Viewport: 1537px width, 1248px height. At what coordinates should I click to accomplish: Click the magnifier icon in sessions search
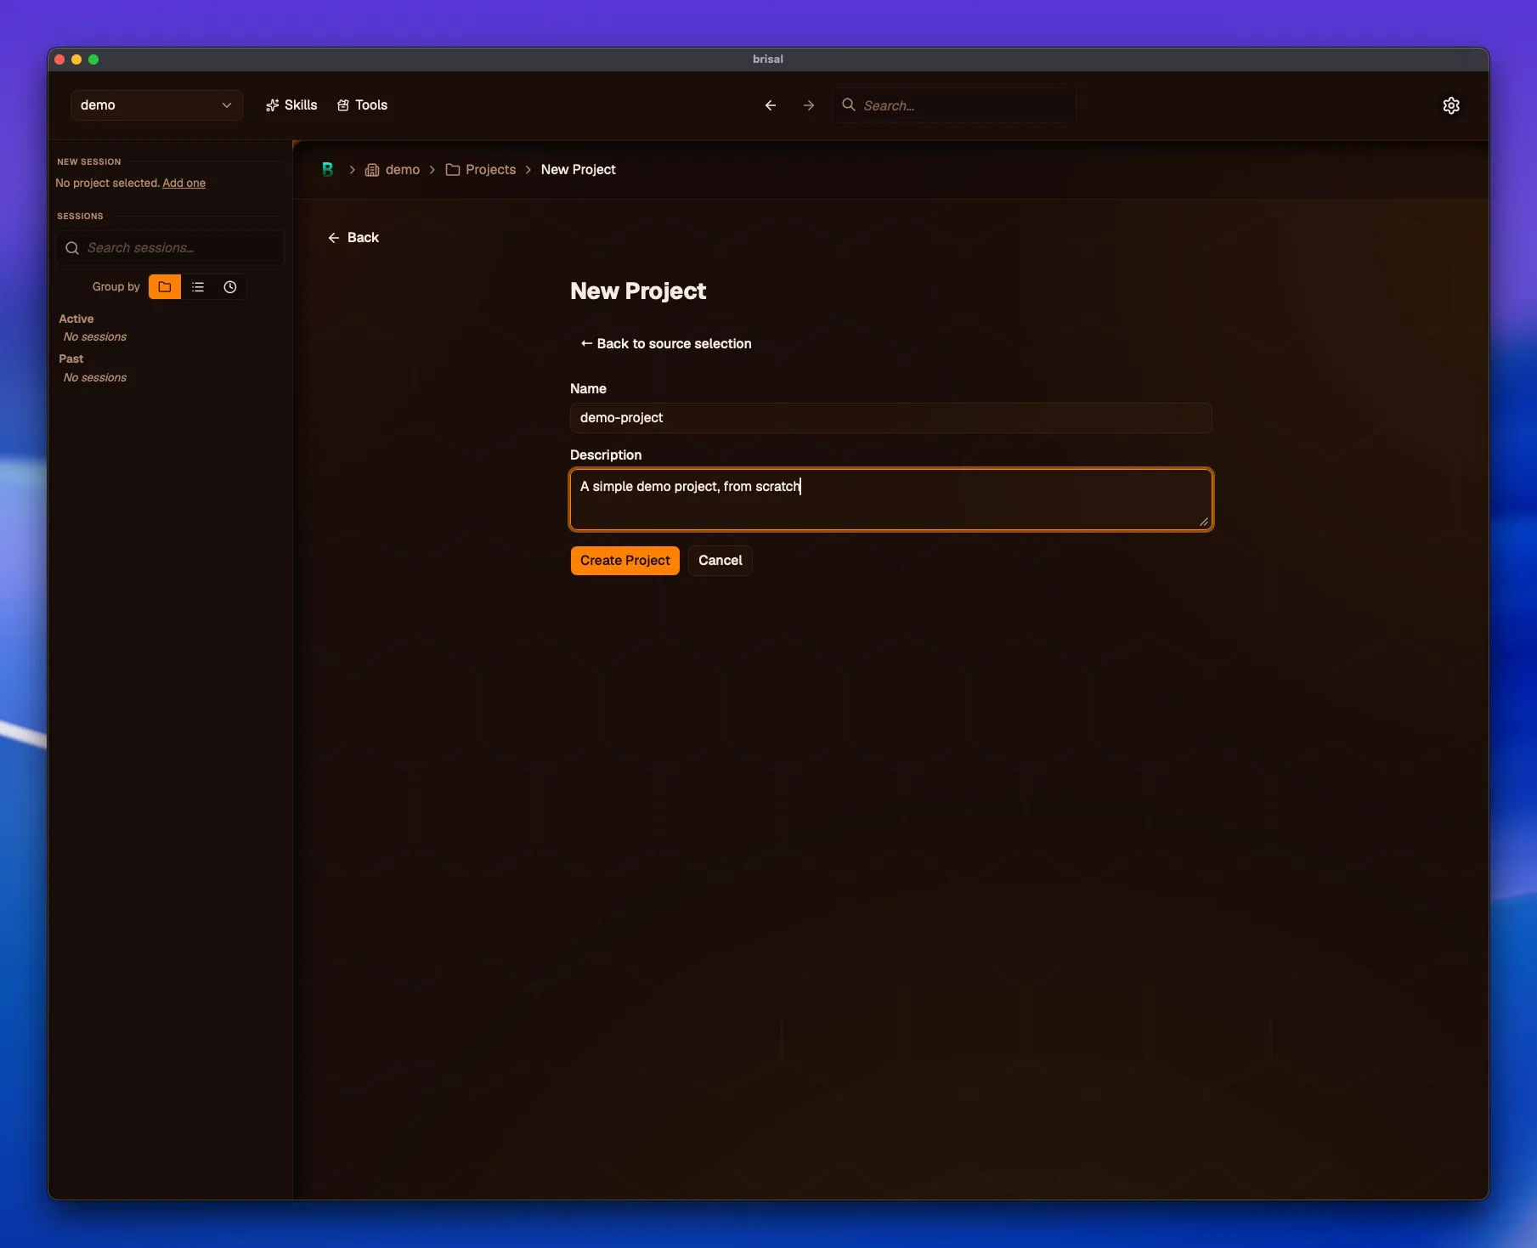click(72, 248)
